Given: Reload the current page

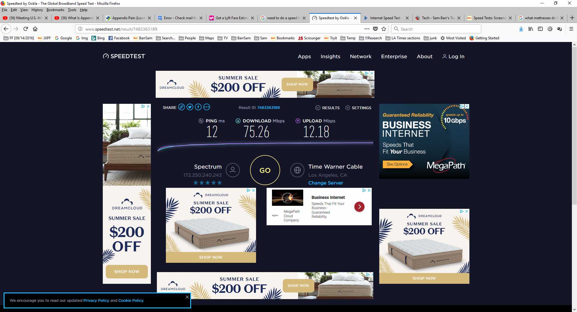Looking at the screenshot, I should pyautogui.click(x=26, y=29).
